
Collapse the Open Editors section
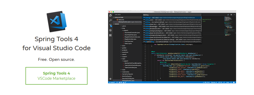(x=119, y=17)
